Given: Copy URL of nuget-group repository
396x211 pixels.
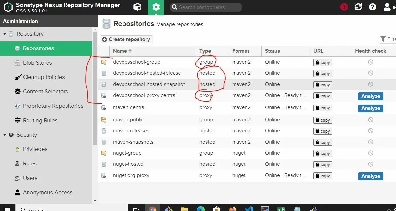Looking at the screenshot, I should point(323,154).
